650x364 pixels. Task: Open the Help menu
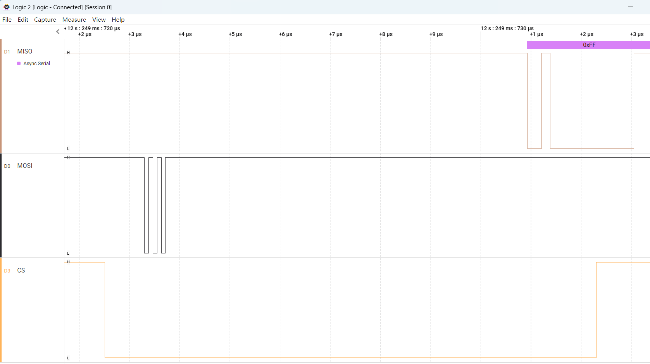coord(118,19)
